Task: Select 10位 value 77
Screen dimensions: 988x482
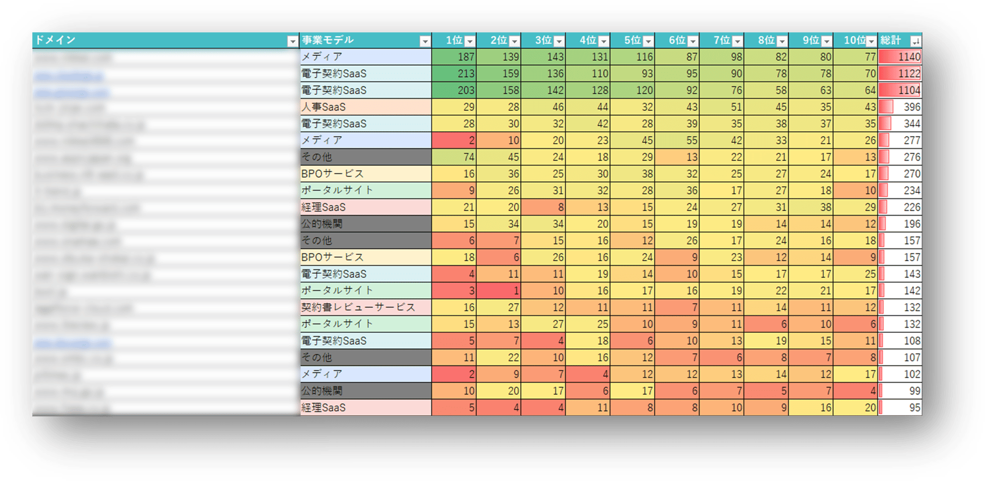Action: 856,57
